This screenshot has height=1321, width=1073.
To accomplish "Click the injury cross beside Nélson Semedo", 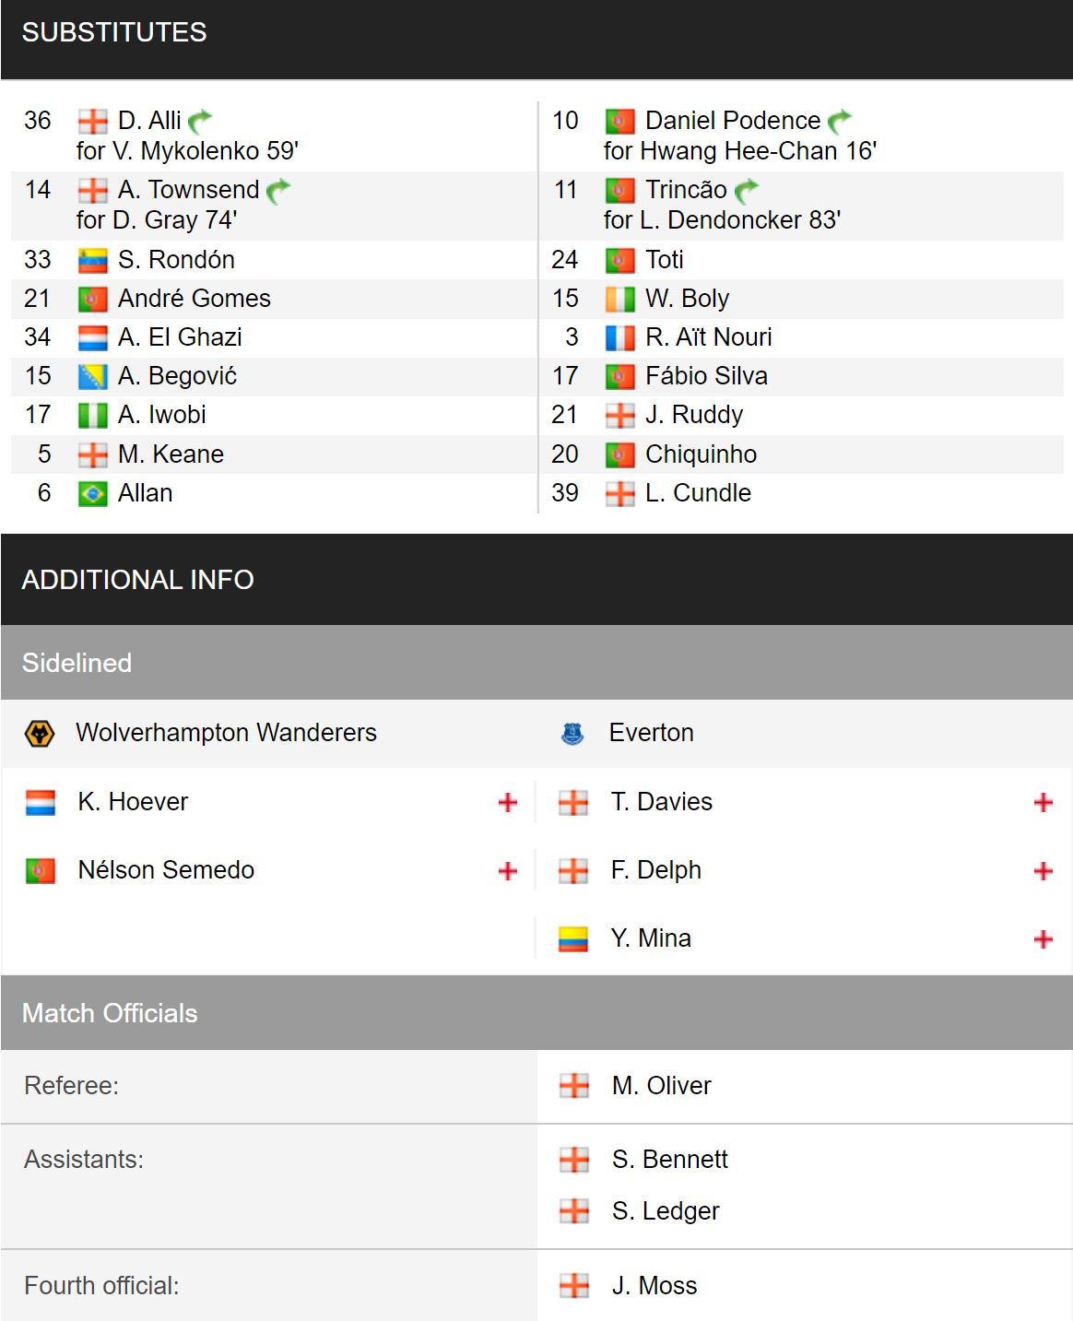I will tap(507, 871).
